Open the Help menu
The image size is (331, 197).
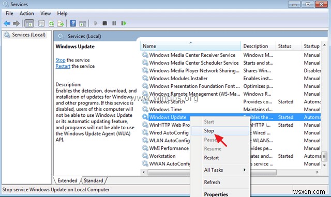point(62,13)
